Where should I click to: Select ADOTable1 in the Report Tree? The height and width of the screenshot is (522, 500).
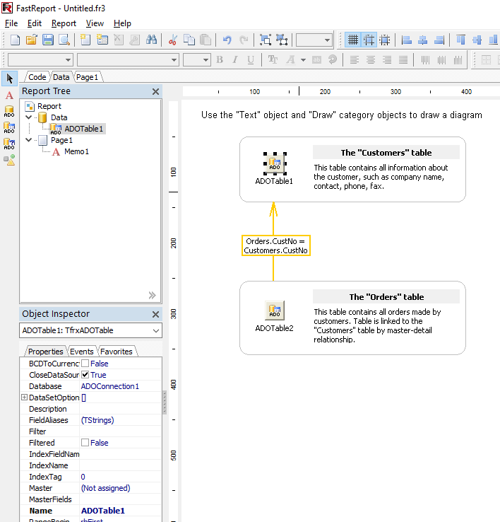tap(83, 129)
